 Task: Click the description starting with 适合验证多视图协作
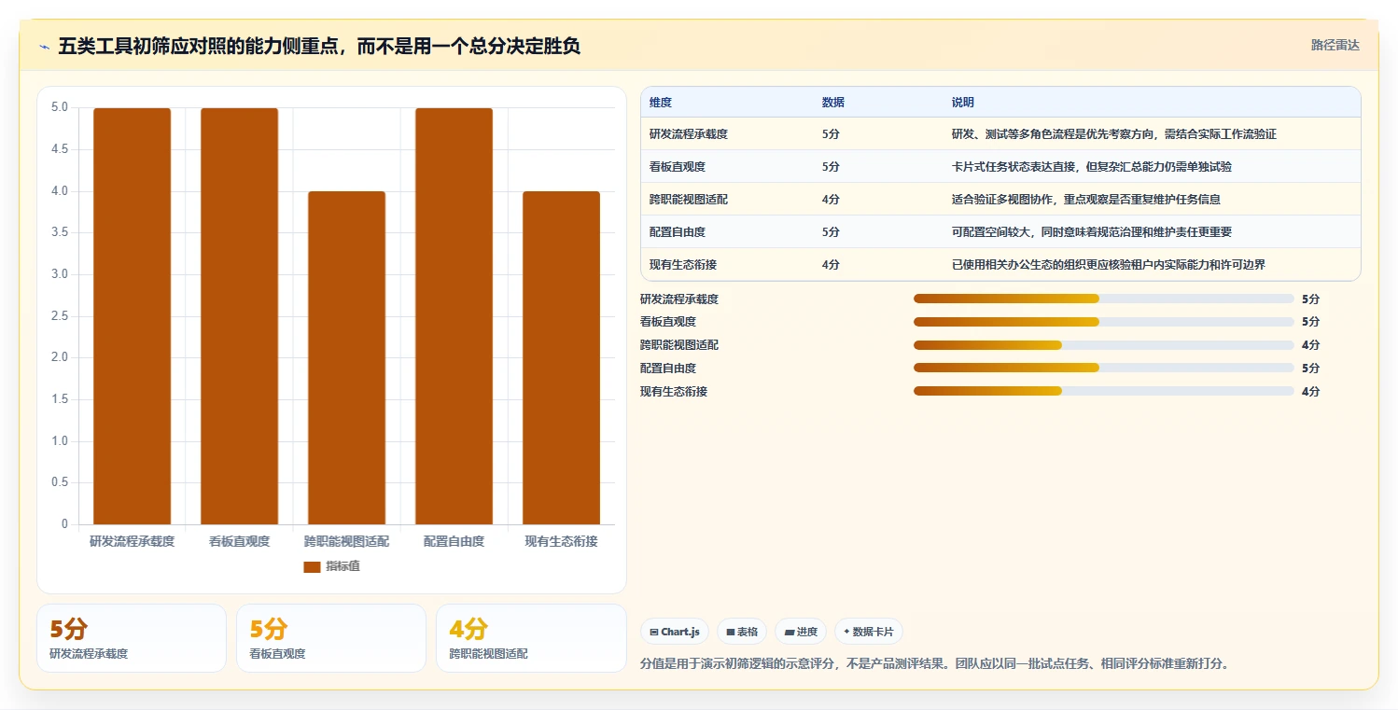point(1086,200)
